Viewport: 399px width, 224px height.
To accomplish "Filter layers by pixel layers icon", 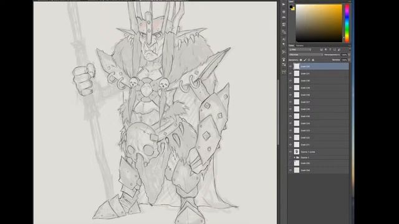I will pyautogui.click(x=321, y=50).
